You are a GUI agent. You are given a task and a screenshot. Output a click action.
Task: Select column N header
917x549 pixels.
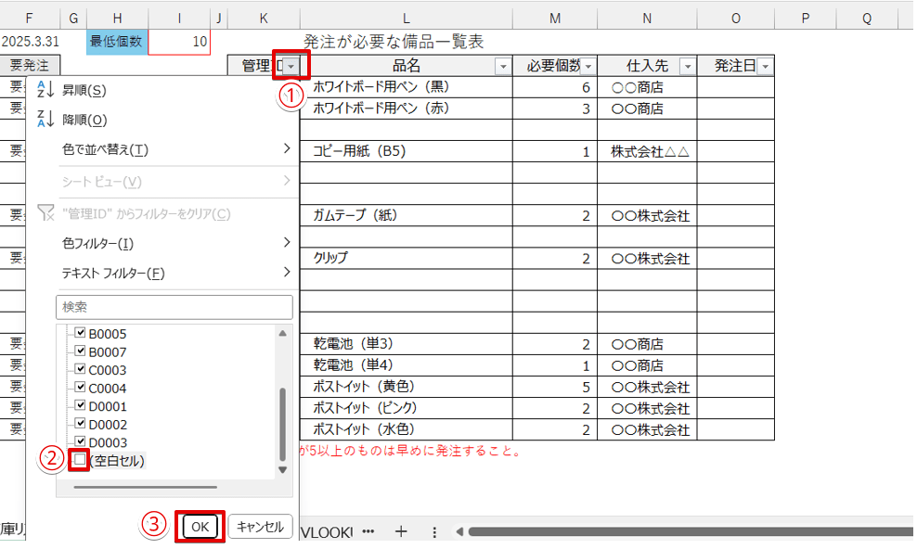coord(648,19)
